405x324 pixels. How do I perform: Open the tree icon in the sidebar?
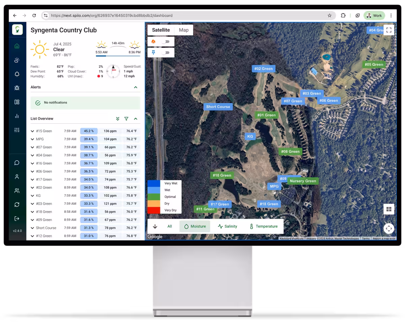click(x=17, y=74)
